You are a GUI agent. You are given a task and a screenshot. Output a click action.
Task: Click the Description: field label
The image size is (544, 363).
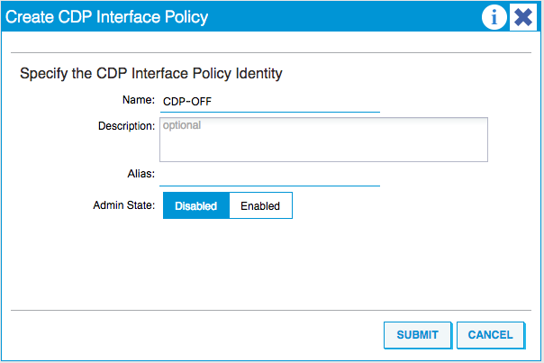(126, 126)
